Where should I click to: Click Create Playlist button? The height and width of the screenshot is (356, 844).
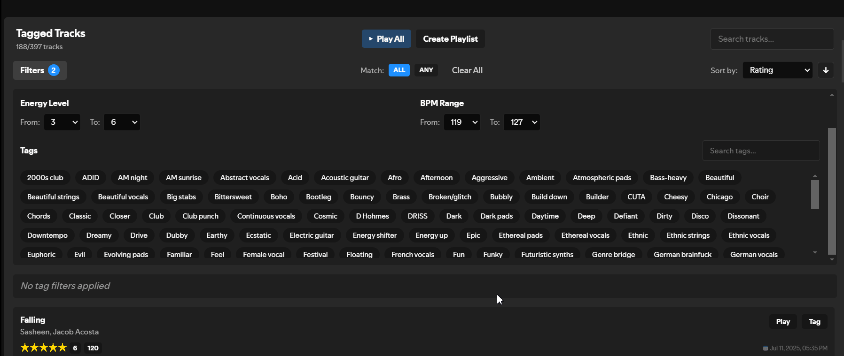450,39
